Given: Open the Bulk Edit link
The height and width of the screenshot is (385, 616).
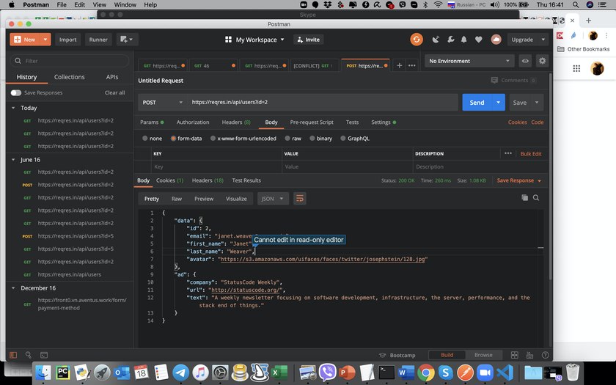Looking at the screenshot, I should (531, 153).
